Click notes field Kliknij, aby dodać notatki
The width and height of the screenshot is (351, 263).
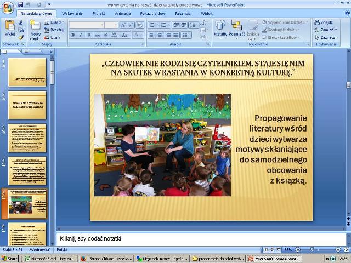[x=201, y=239]
